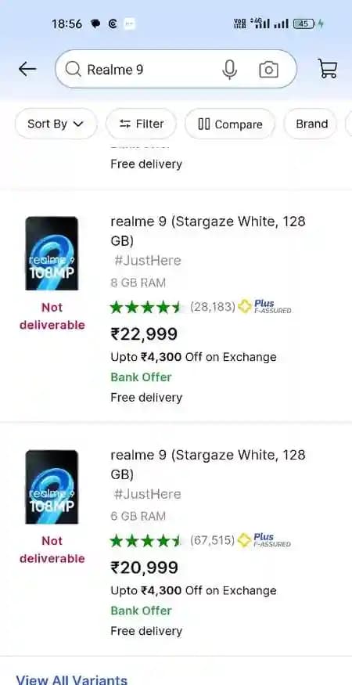Open the Brand filter chip
This screenshot has height=685, width=352.
point(311,124)
